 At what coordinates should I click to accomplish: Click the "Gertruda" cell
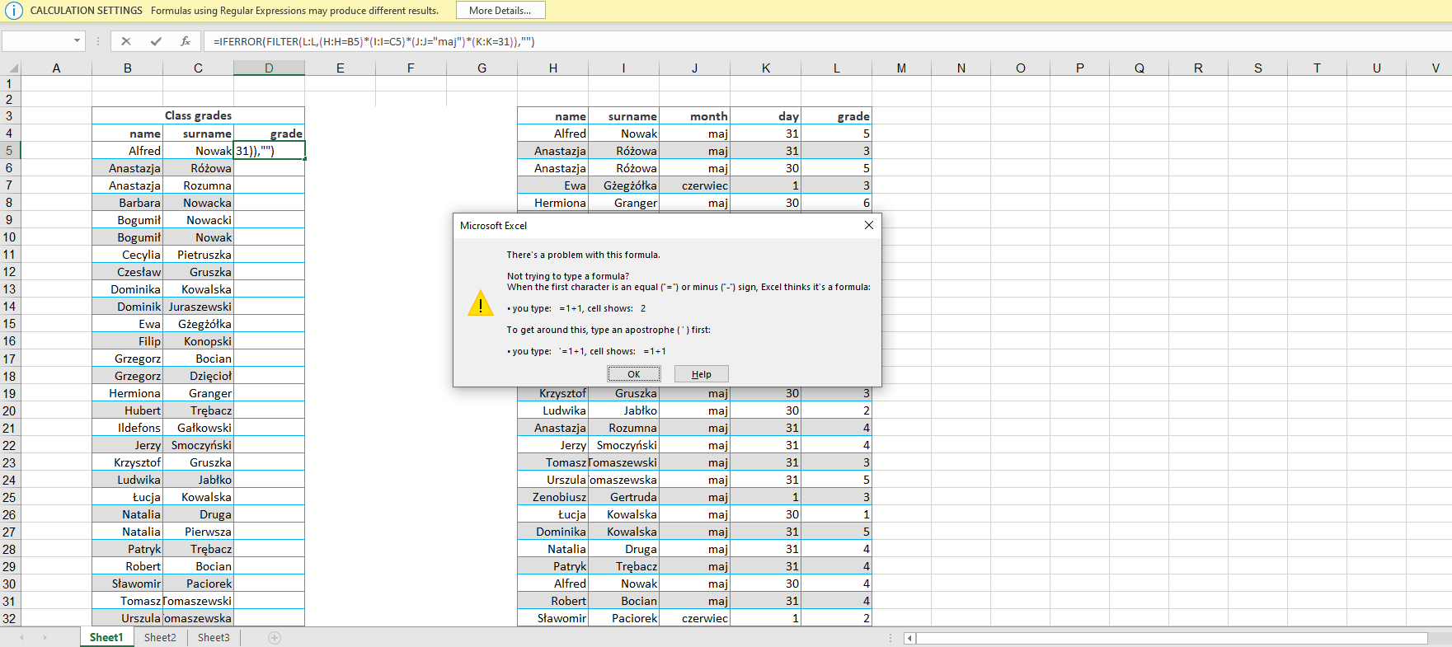point(624,497)
